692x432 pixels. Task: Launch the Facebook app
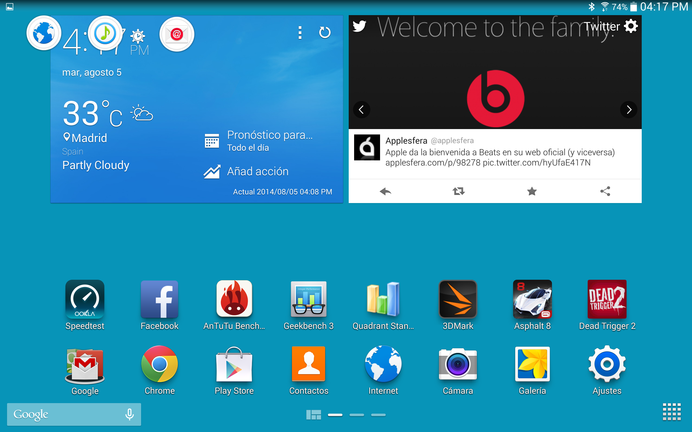[159, 299]
